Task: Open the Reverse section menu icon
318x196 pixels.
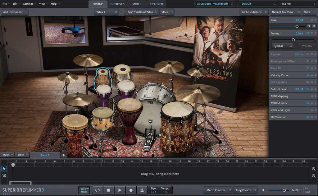Action: coord(312,54)
